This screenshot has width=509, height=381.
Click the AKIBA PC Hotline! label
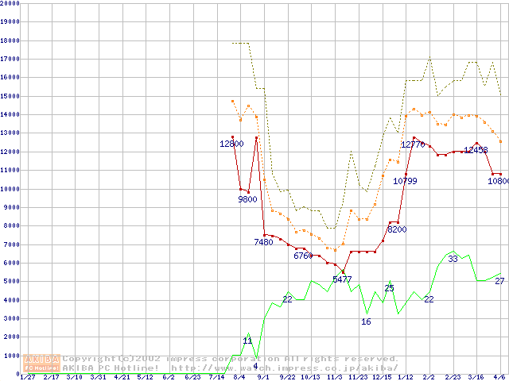coord(114,368)
